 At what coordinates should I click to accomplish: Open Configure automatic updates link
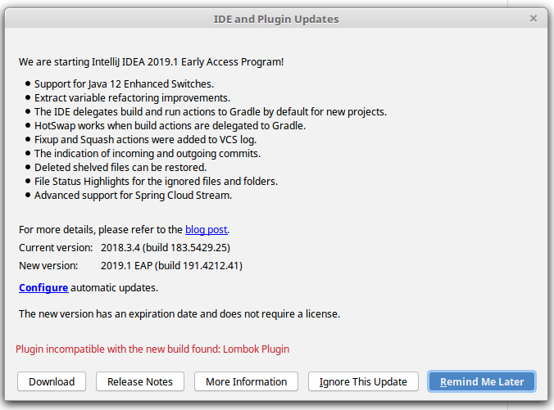click(43, 288)
